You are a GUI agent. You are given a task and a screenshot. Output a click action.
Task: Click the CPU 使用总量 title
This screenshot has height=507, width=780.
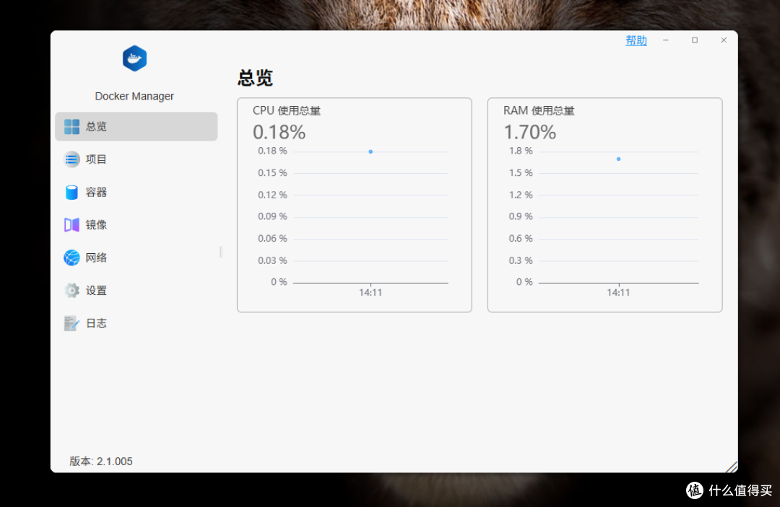pos(287,111)
